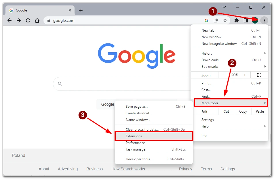Reload the page

pyautogui.click(x=28, y=21)
